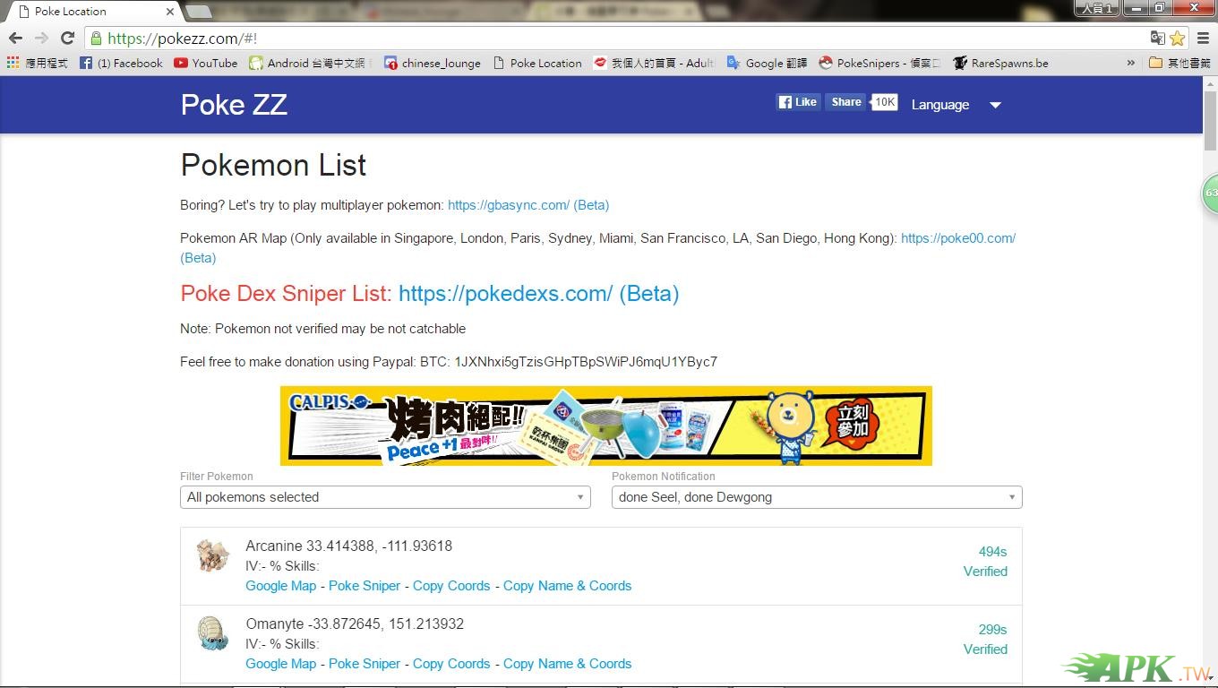Click the Facebook Share button
1218x688 pixels.
pyautogui.click(x=845, y=102)
